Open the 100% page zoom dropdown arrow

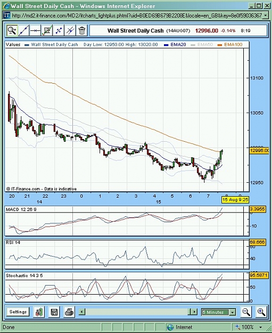261,327
